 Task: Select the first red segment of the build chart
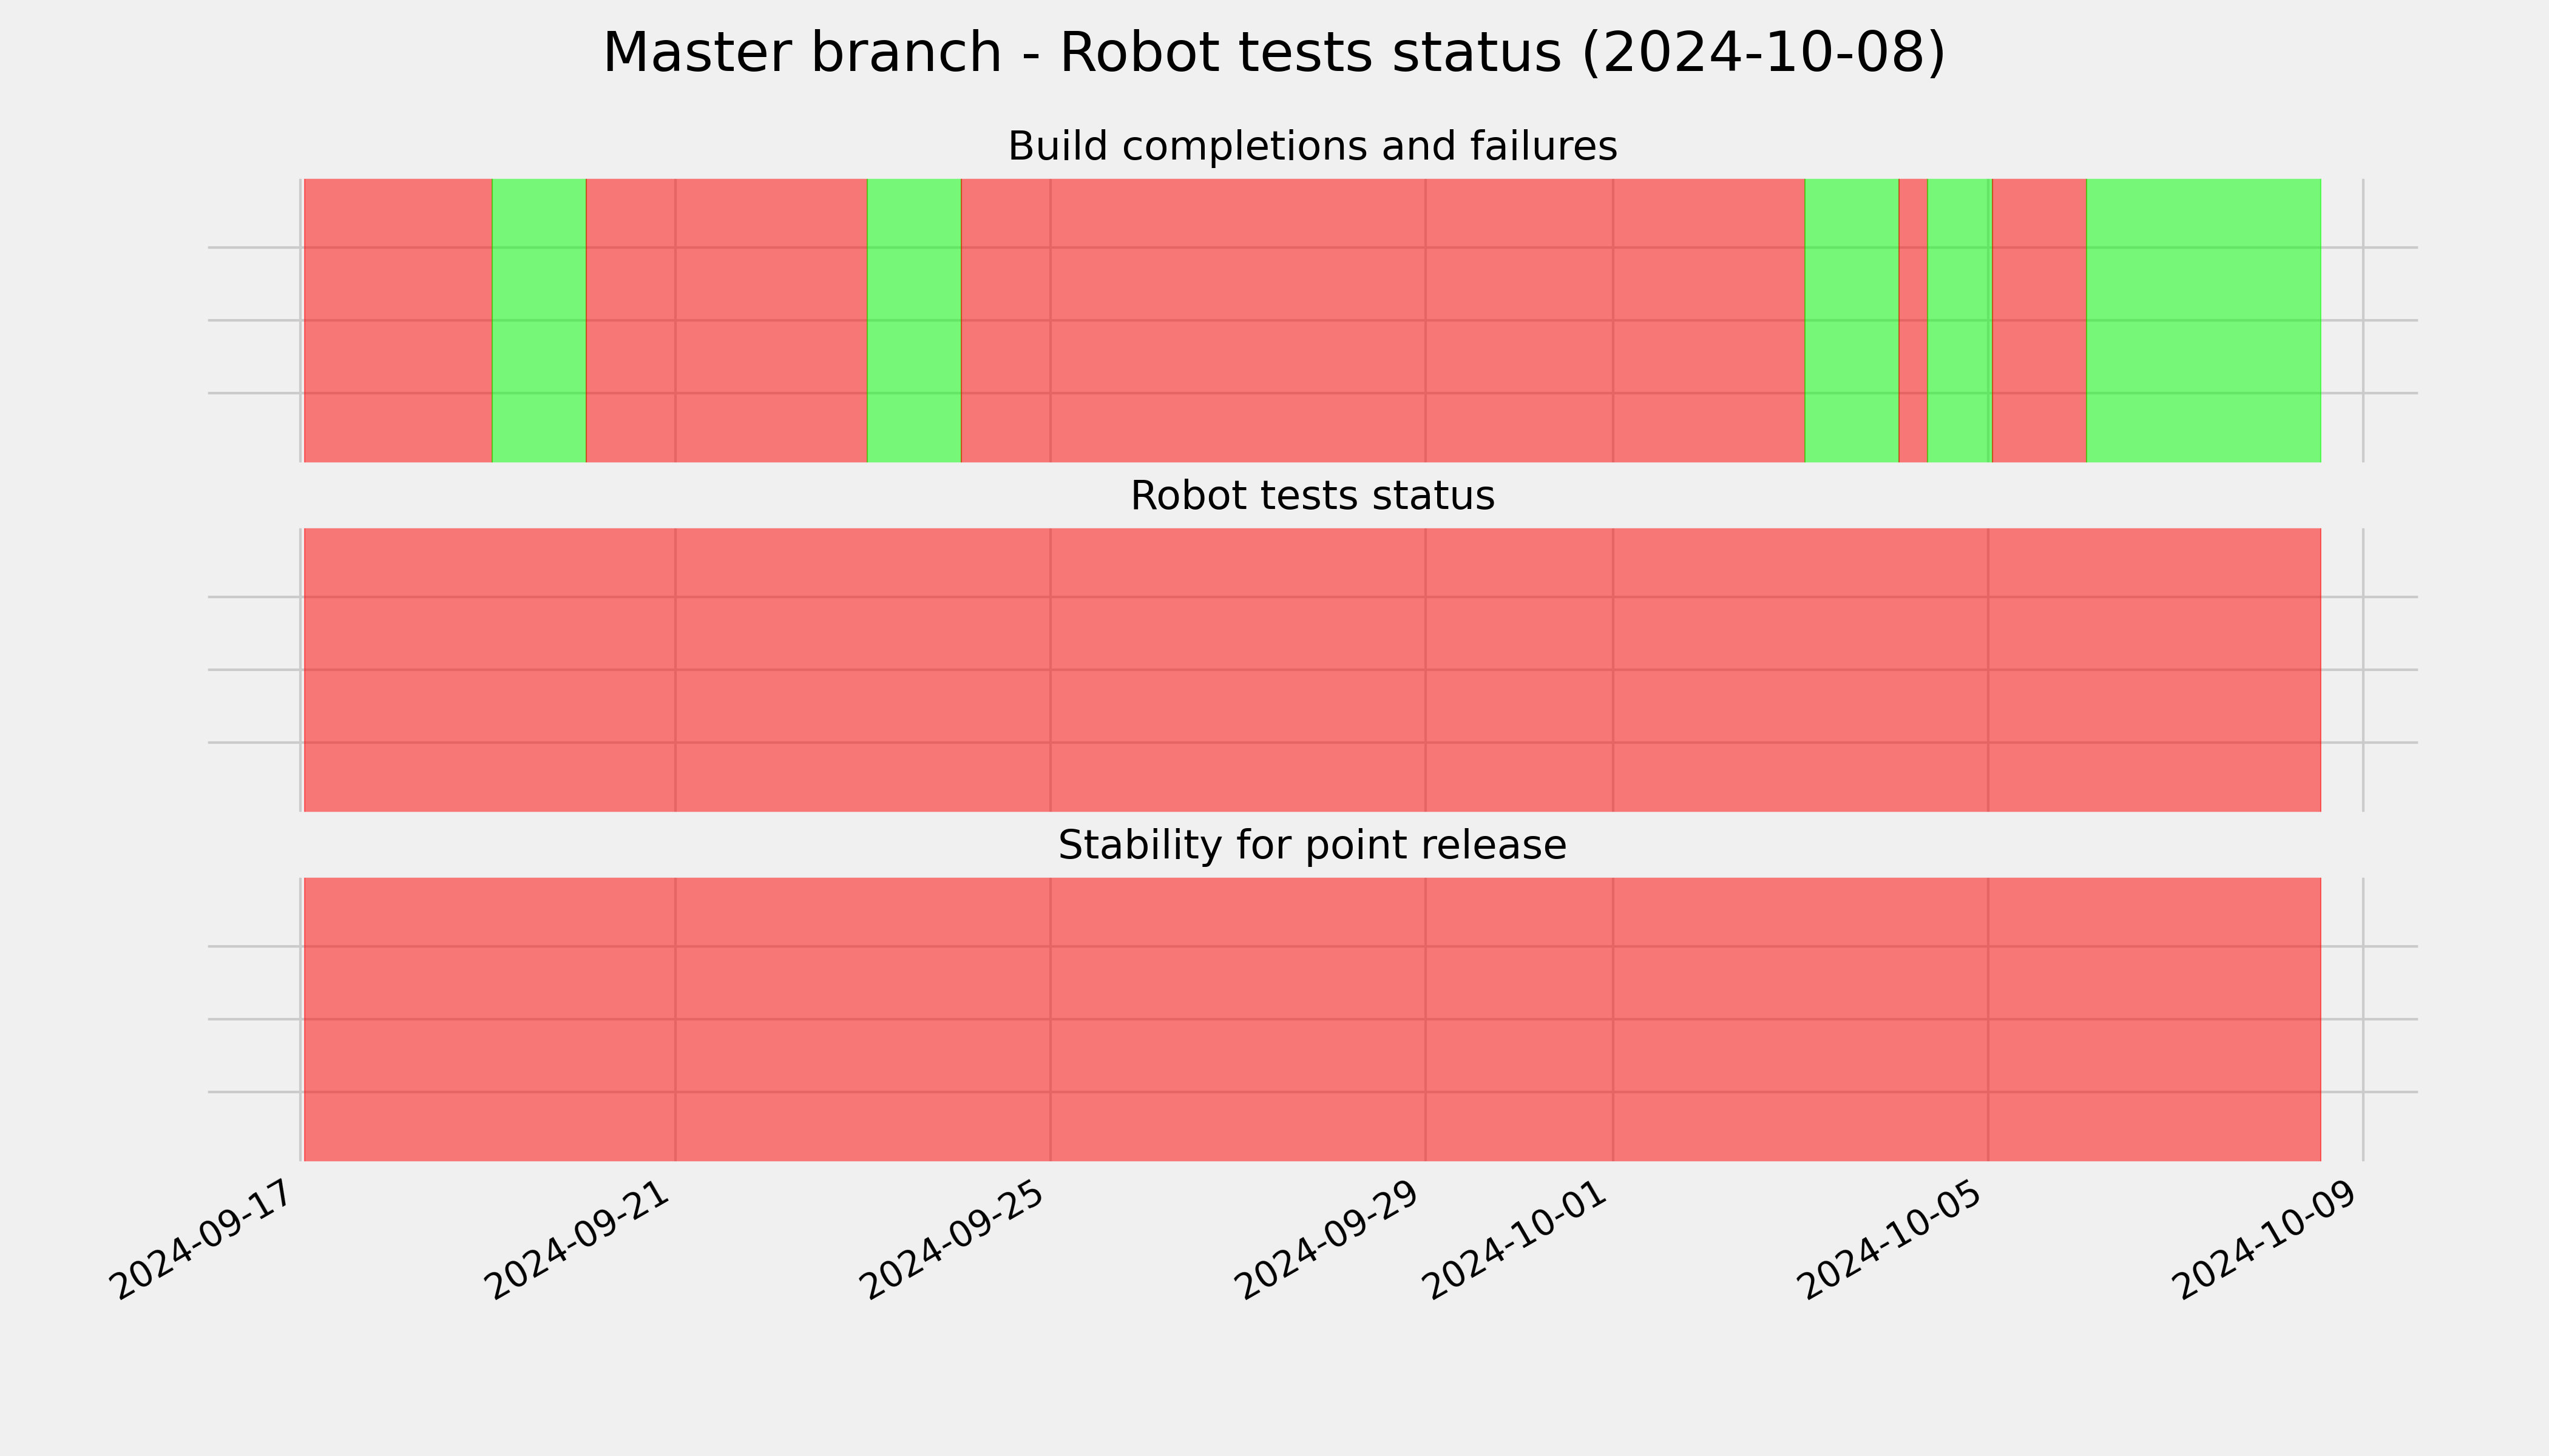[398, 320]
